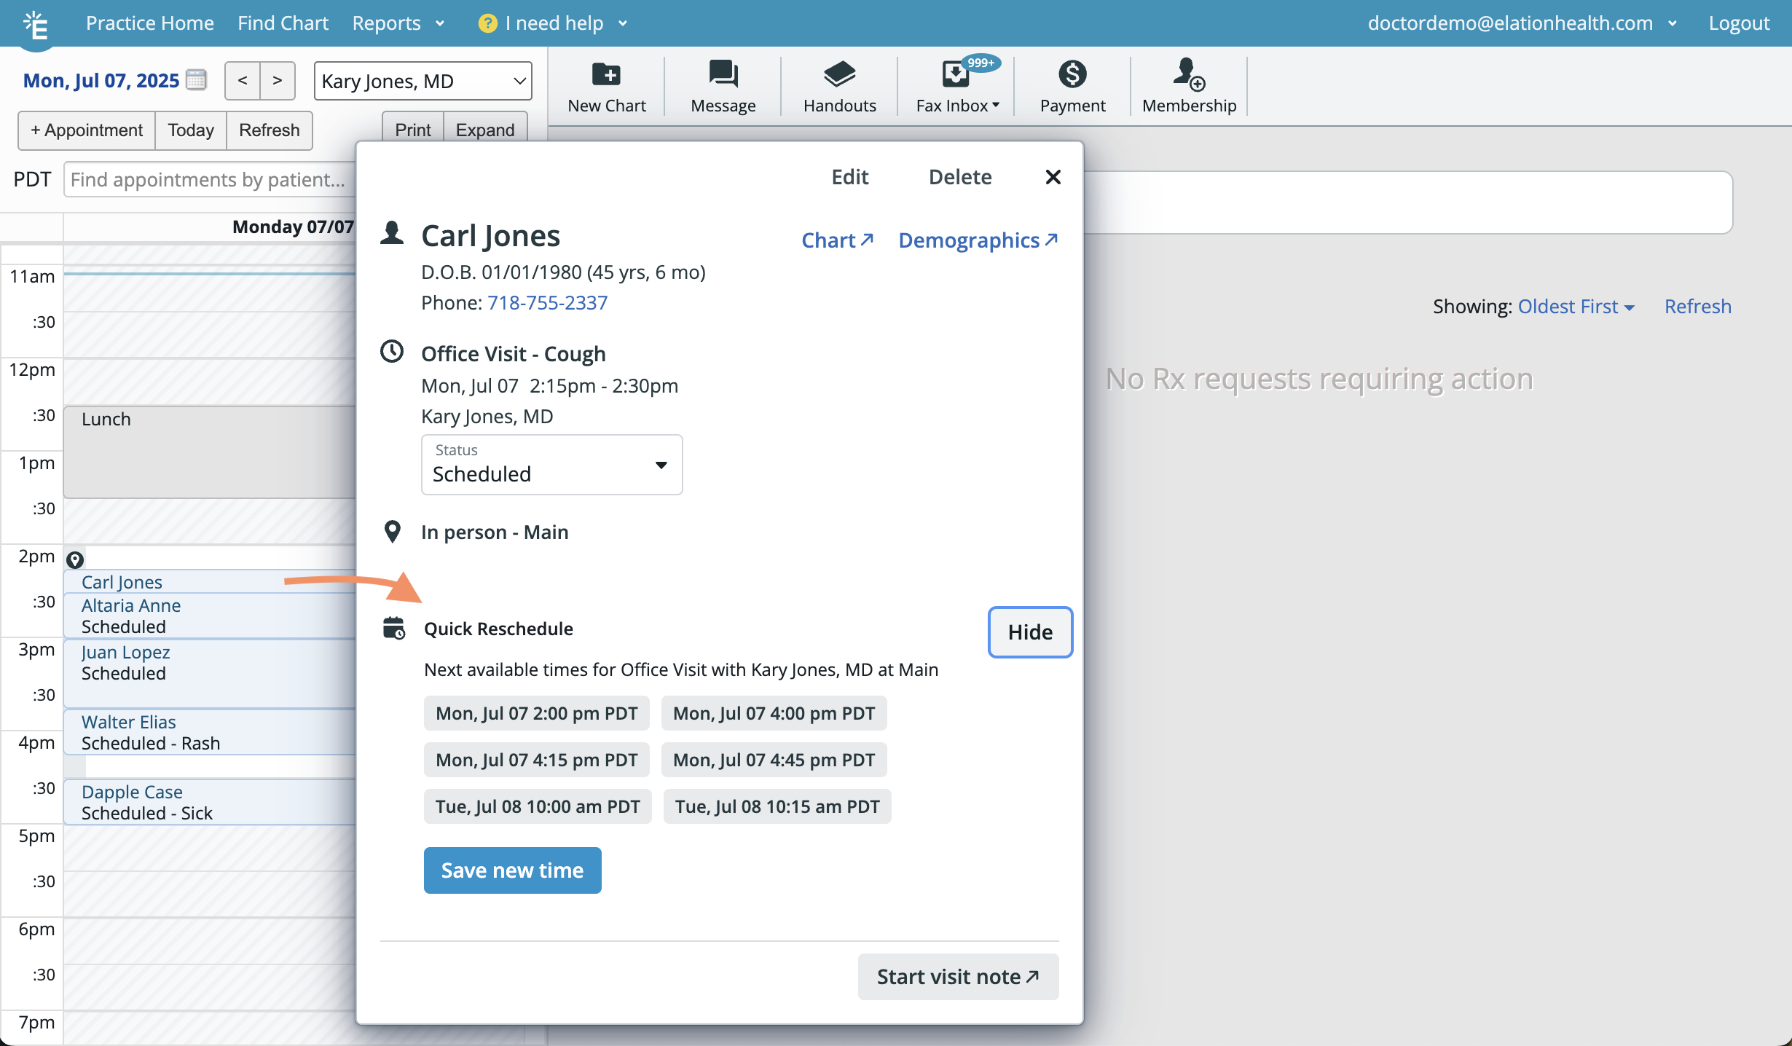Open the Message icon

tap(723, 74)
